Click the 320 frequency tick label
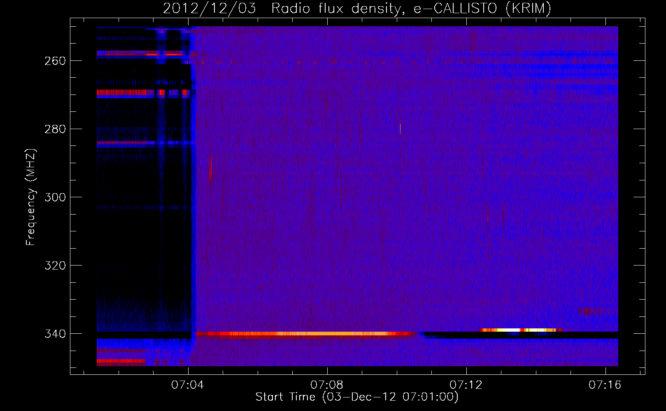The width and height of the screenshot is (666, 411). tap(55, 266)
